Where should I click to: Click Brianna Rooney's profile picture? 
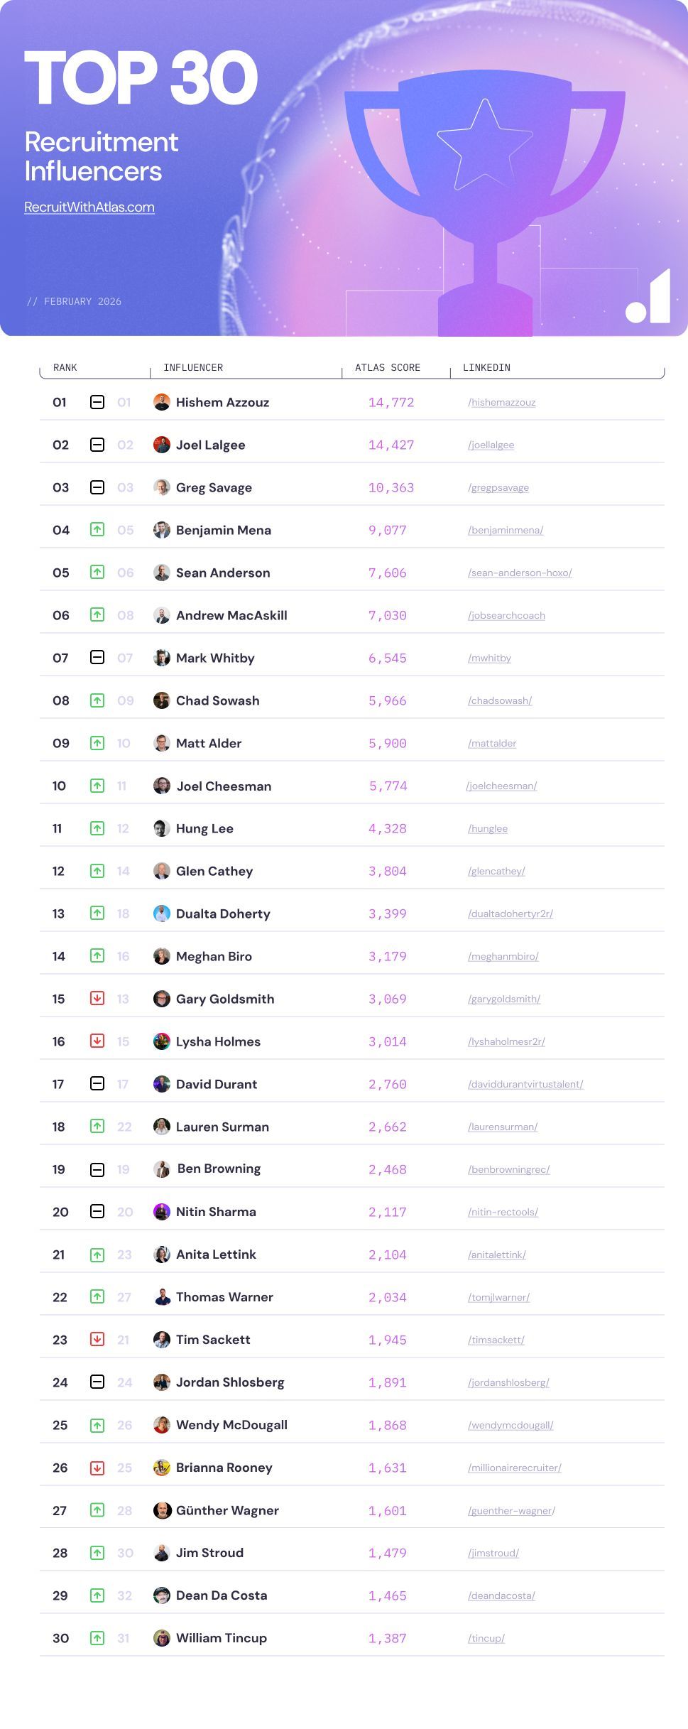coord(162,1468)
